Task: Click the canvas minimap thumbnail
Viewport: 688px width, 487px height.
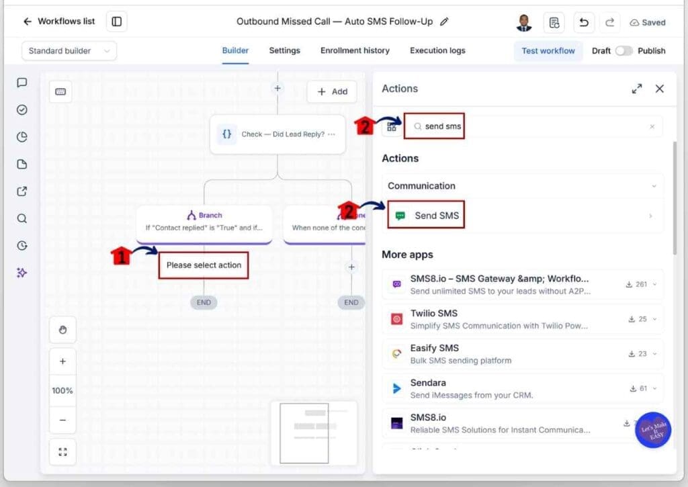Action: click(314, 433)
